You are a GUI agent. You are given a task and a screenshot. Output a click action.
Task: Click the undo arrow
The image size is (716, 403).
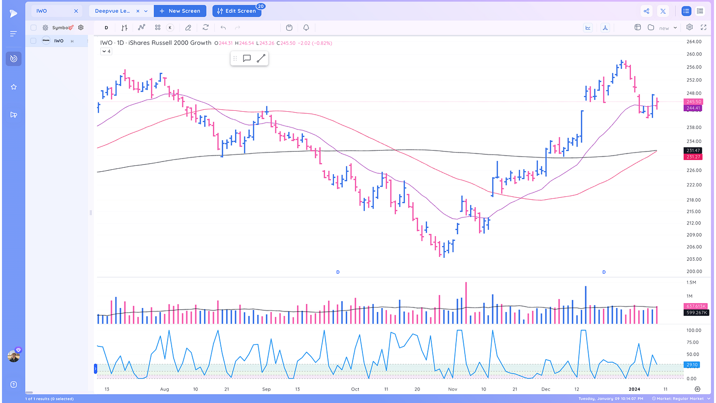click(x=223, y=28)
